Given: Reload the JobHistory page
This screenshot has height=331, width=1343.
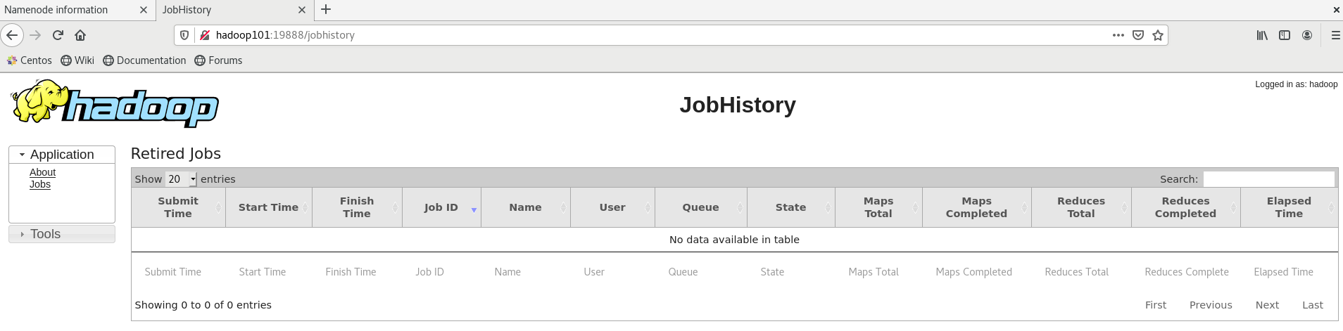Looking at the screenshot, I should [x=58, y=35].
